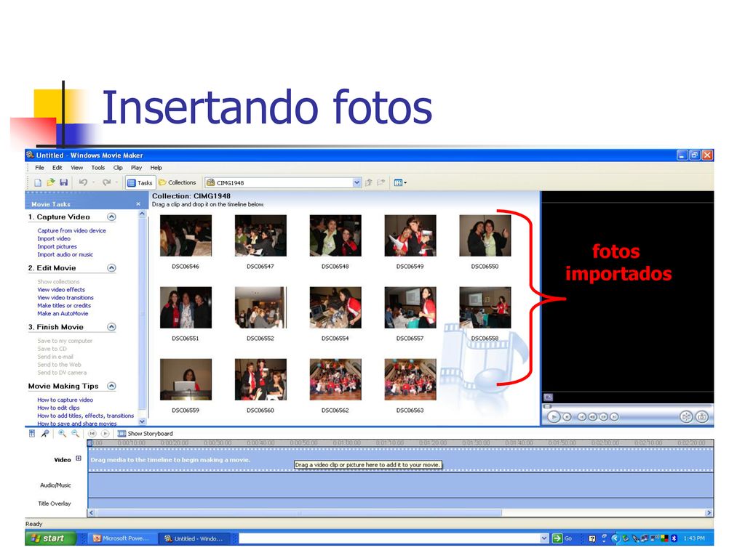Click Make an AutoMovie link
The width and height of the screenshot is (745, 558).
pyautogui.click(x=63, y=314)
